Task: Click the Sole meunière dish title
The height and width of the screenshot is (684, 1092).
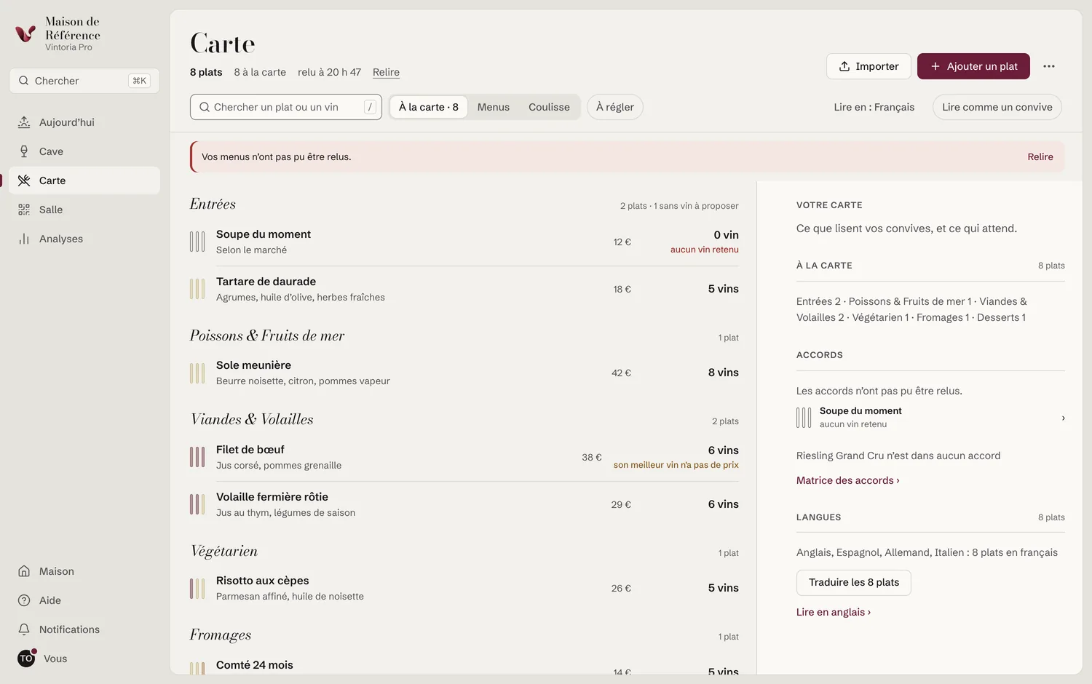Action: (x=253, y=365)
